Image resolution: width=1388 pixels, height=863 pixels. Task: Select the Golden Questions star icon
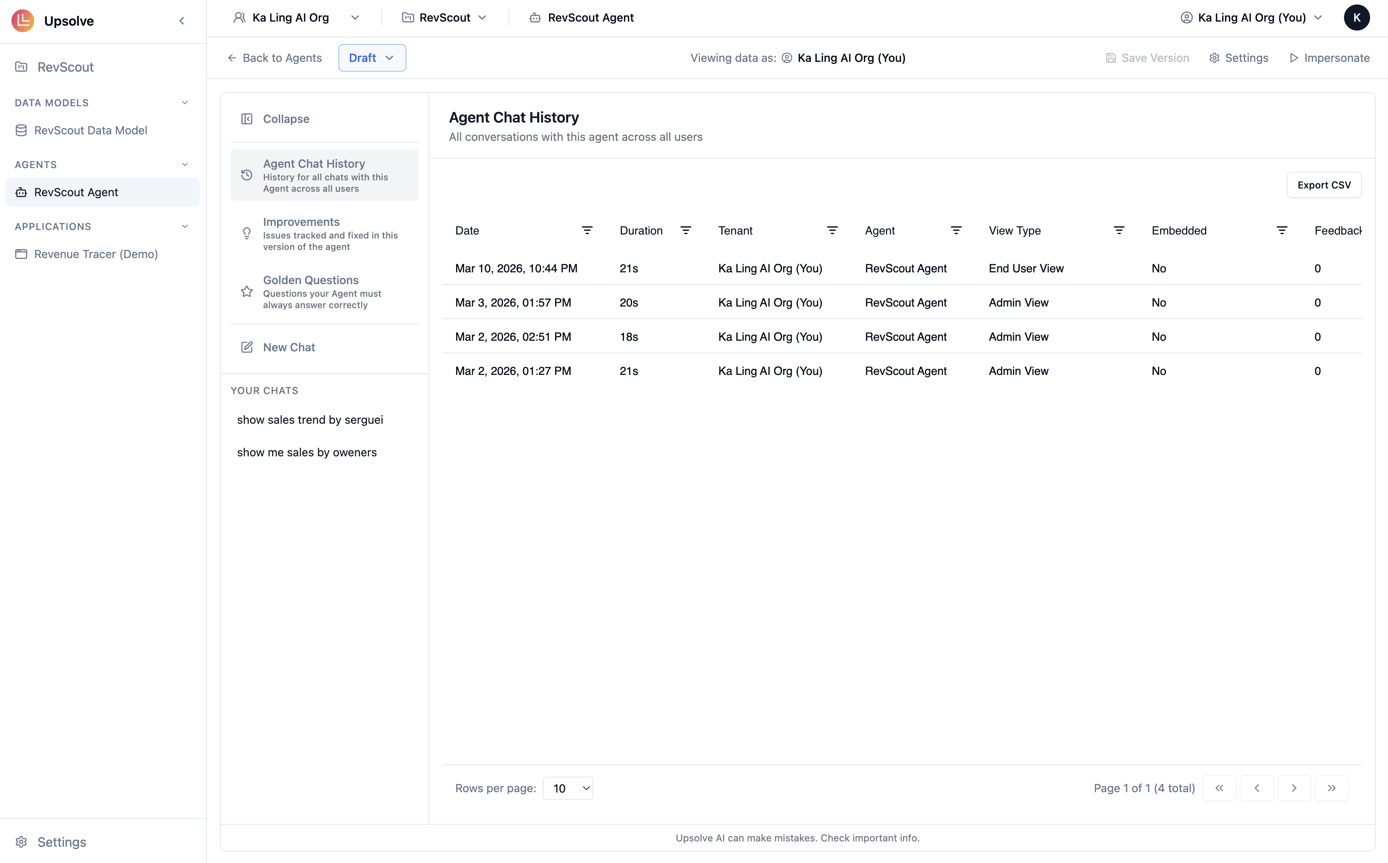[x=247, y=291]
